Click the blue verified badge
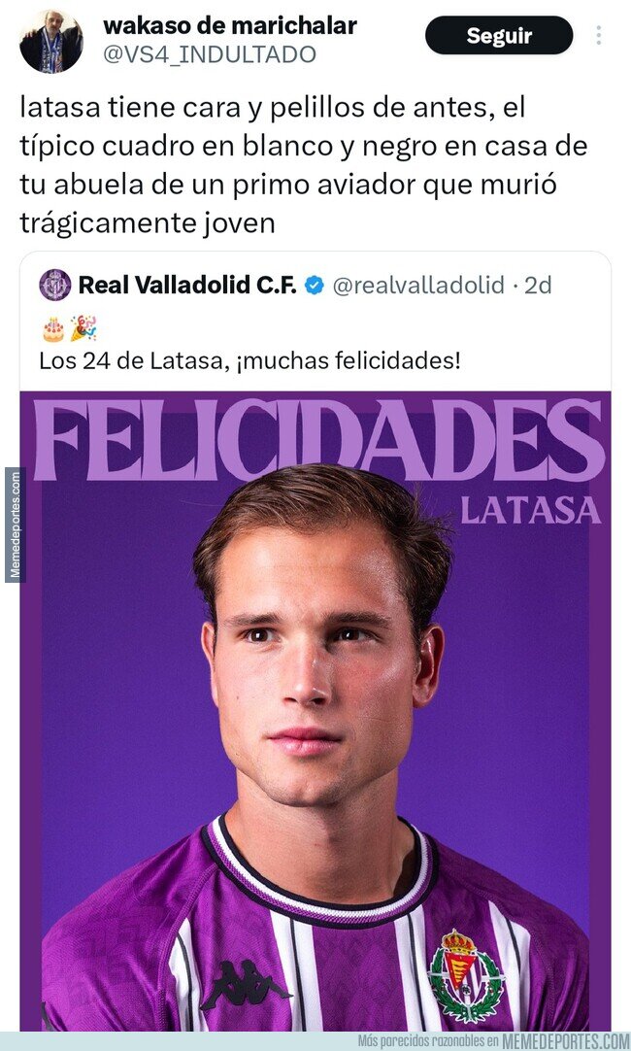Screen dimensions: 631x1051 [x=315, y=286]
